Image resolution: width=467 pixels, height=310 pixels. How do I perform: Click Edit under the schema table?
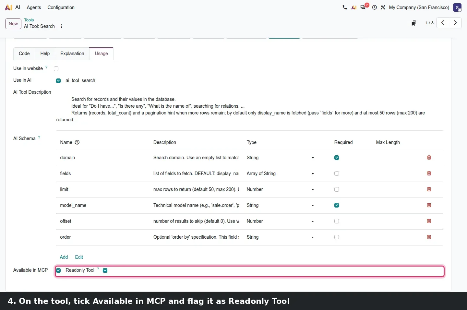(x=79, y=257)
